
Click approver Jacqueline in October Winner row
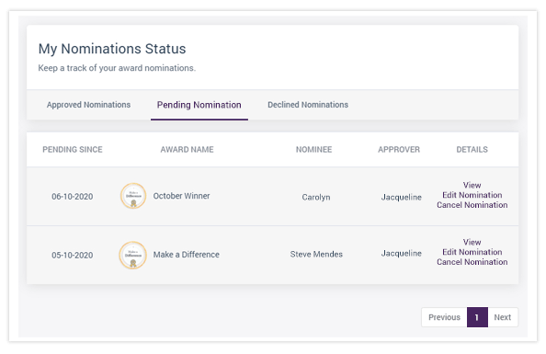pyautogui.click(x=401, y=197)
